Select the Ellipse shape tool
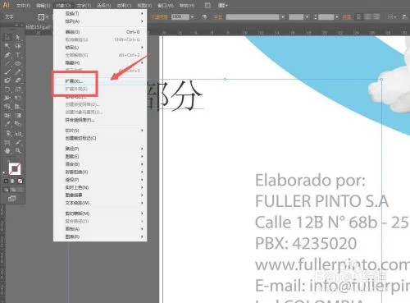 pos(18,63)
